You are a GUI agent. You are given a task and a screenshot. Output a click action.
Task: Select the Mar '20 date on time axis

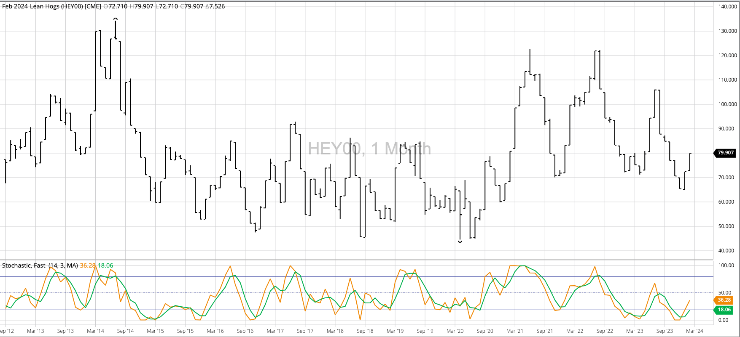455,331
